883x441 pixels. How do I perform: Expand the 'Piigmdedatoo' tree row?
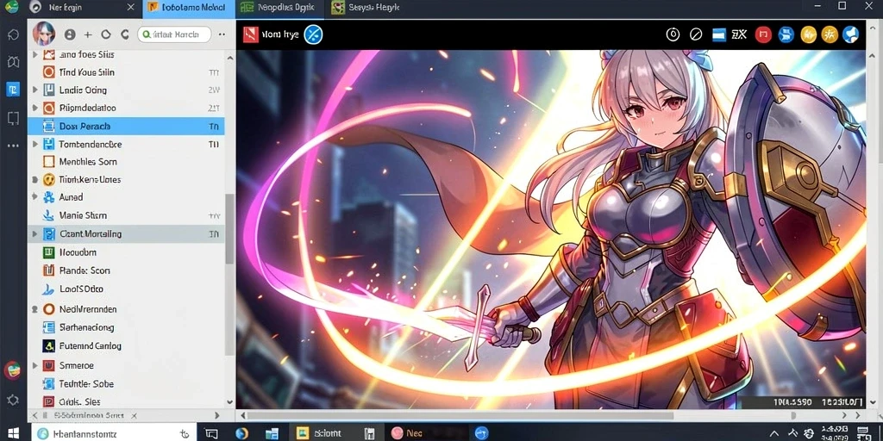[35, 108]
